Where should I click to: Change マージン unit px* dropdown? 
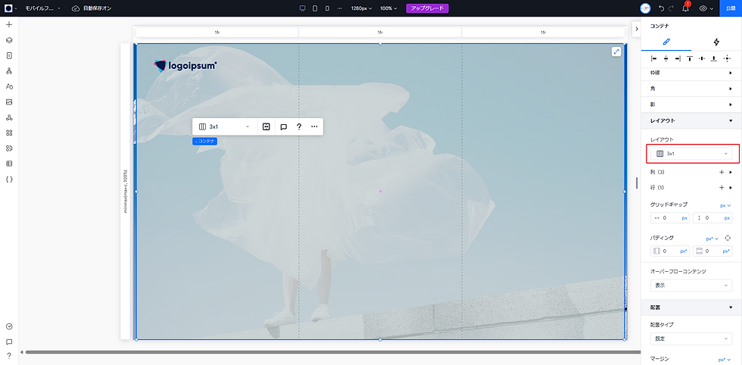(725, 360)
